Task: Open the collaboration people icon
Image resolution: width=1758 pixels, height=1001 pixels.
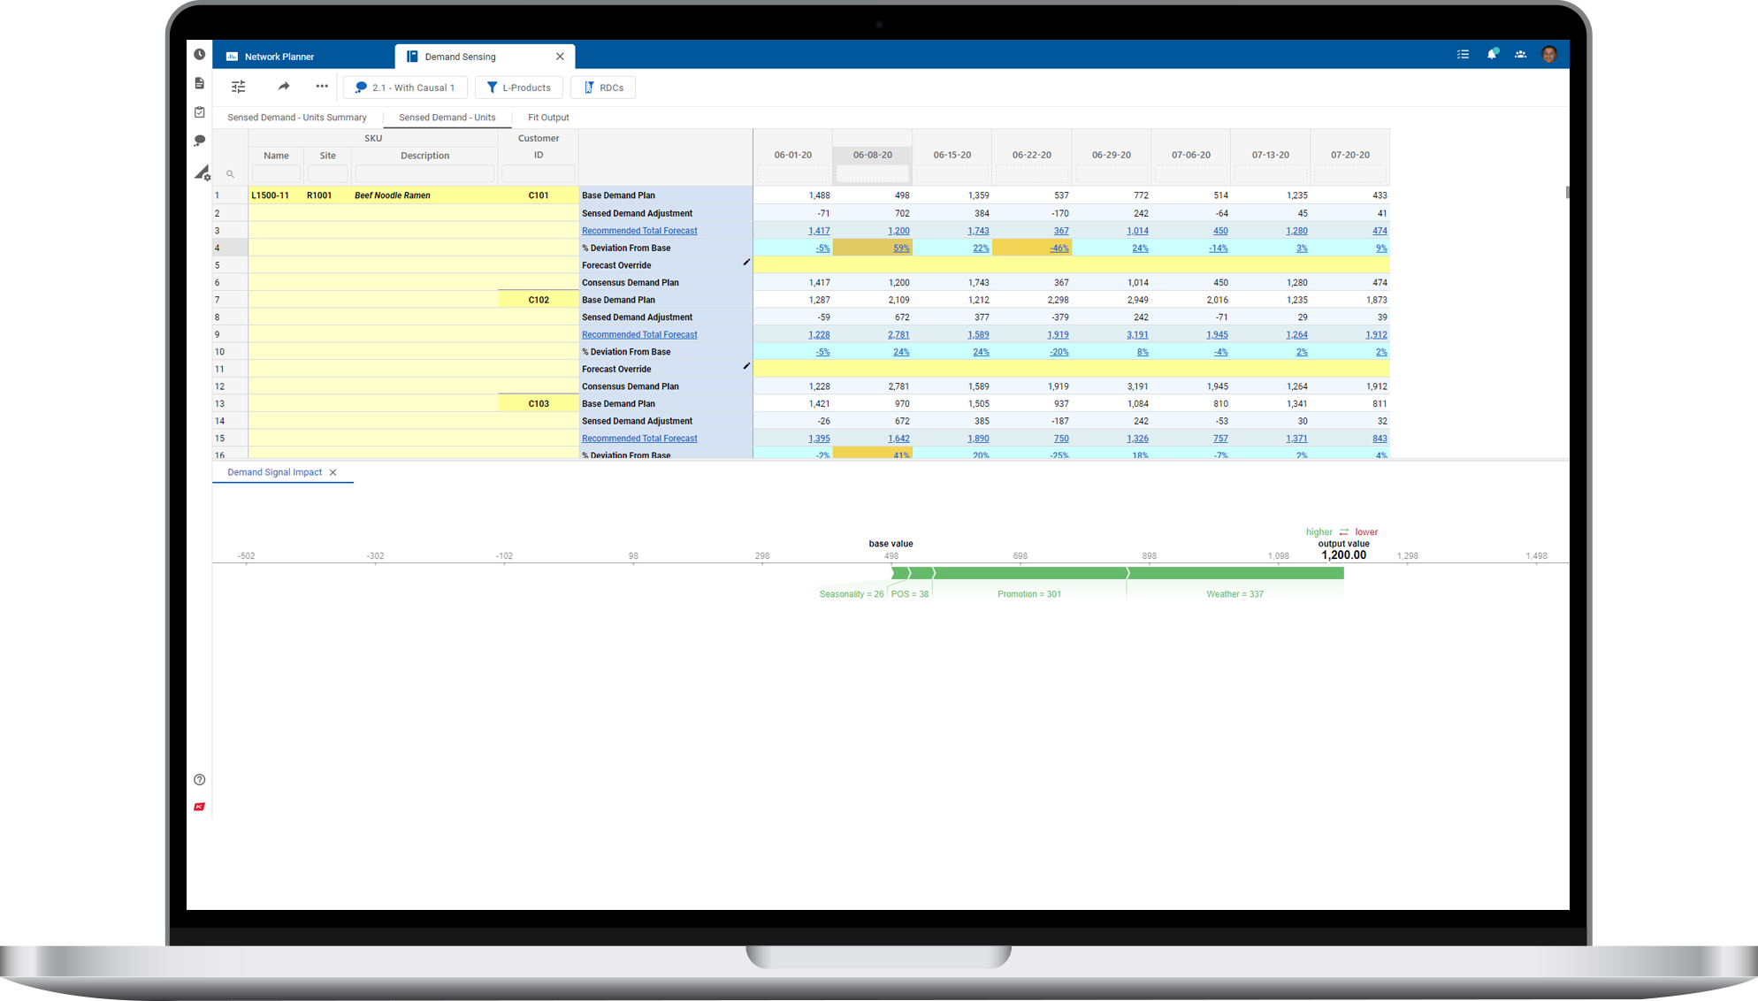Action: point(1520,55)
